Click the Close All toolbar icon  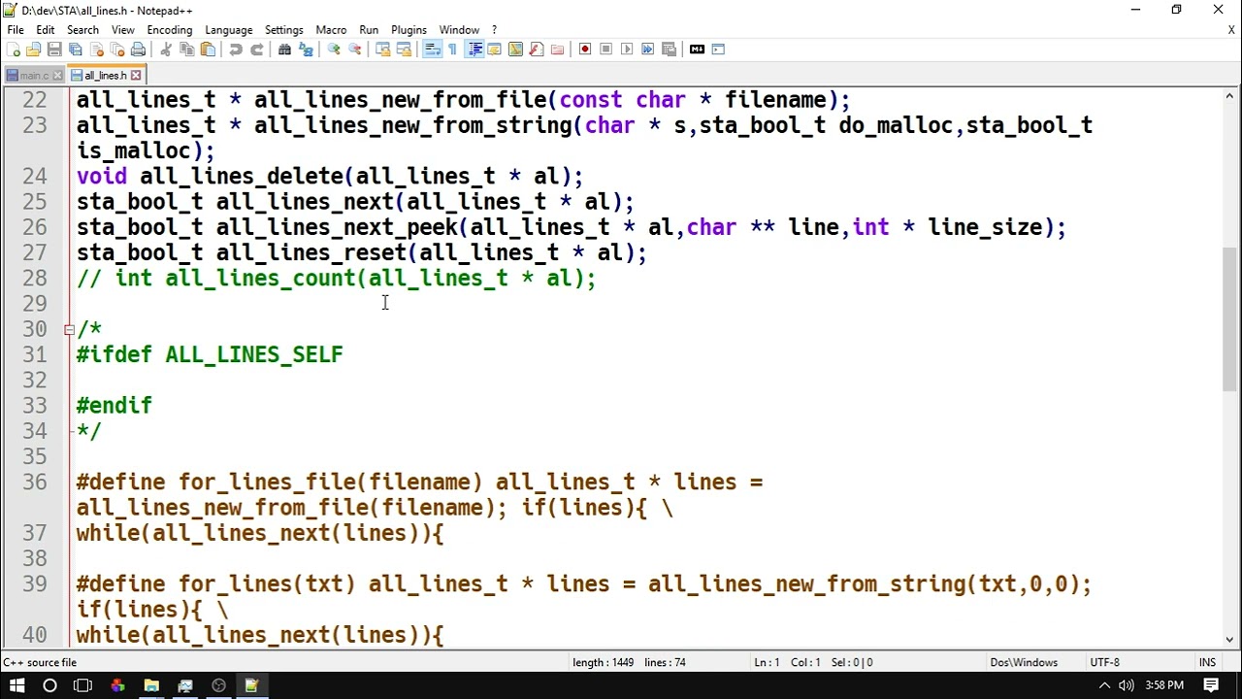point(117,50)
